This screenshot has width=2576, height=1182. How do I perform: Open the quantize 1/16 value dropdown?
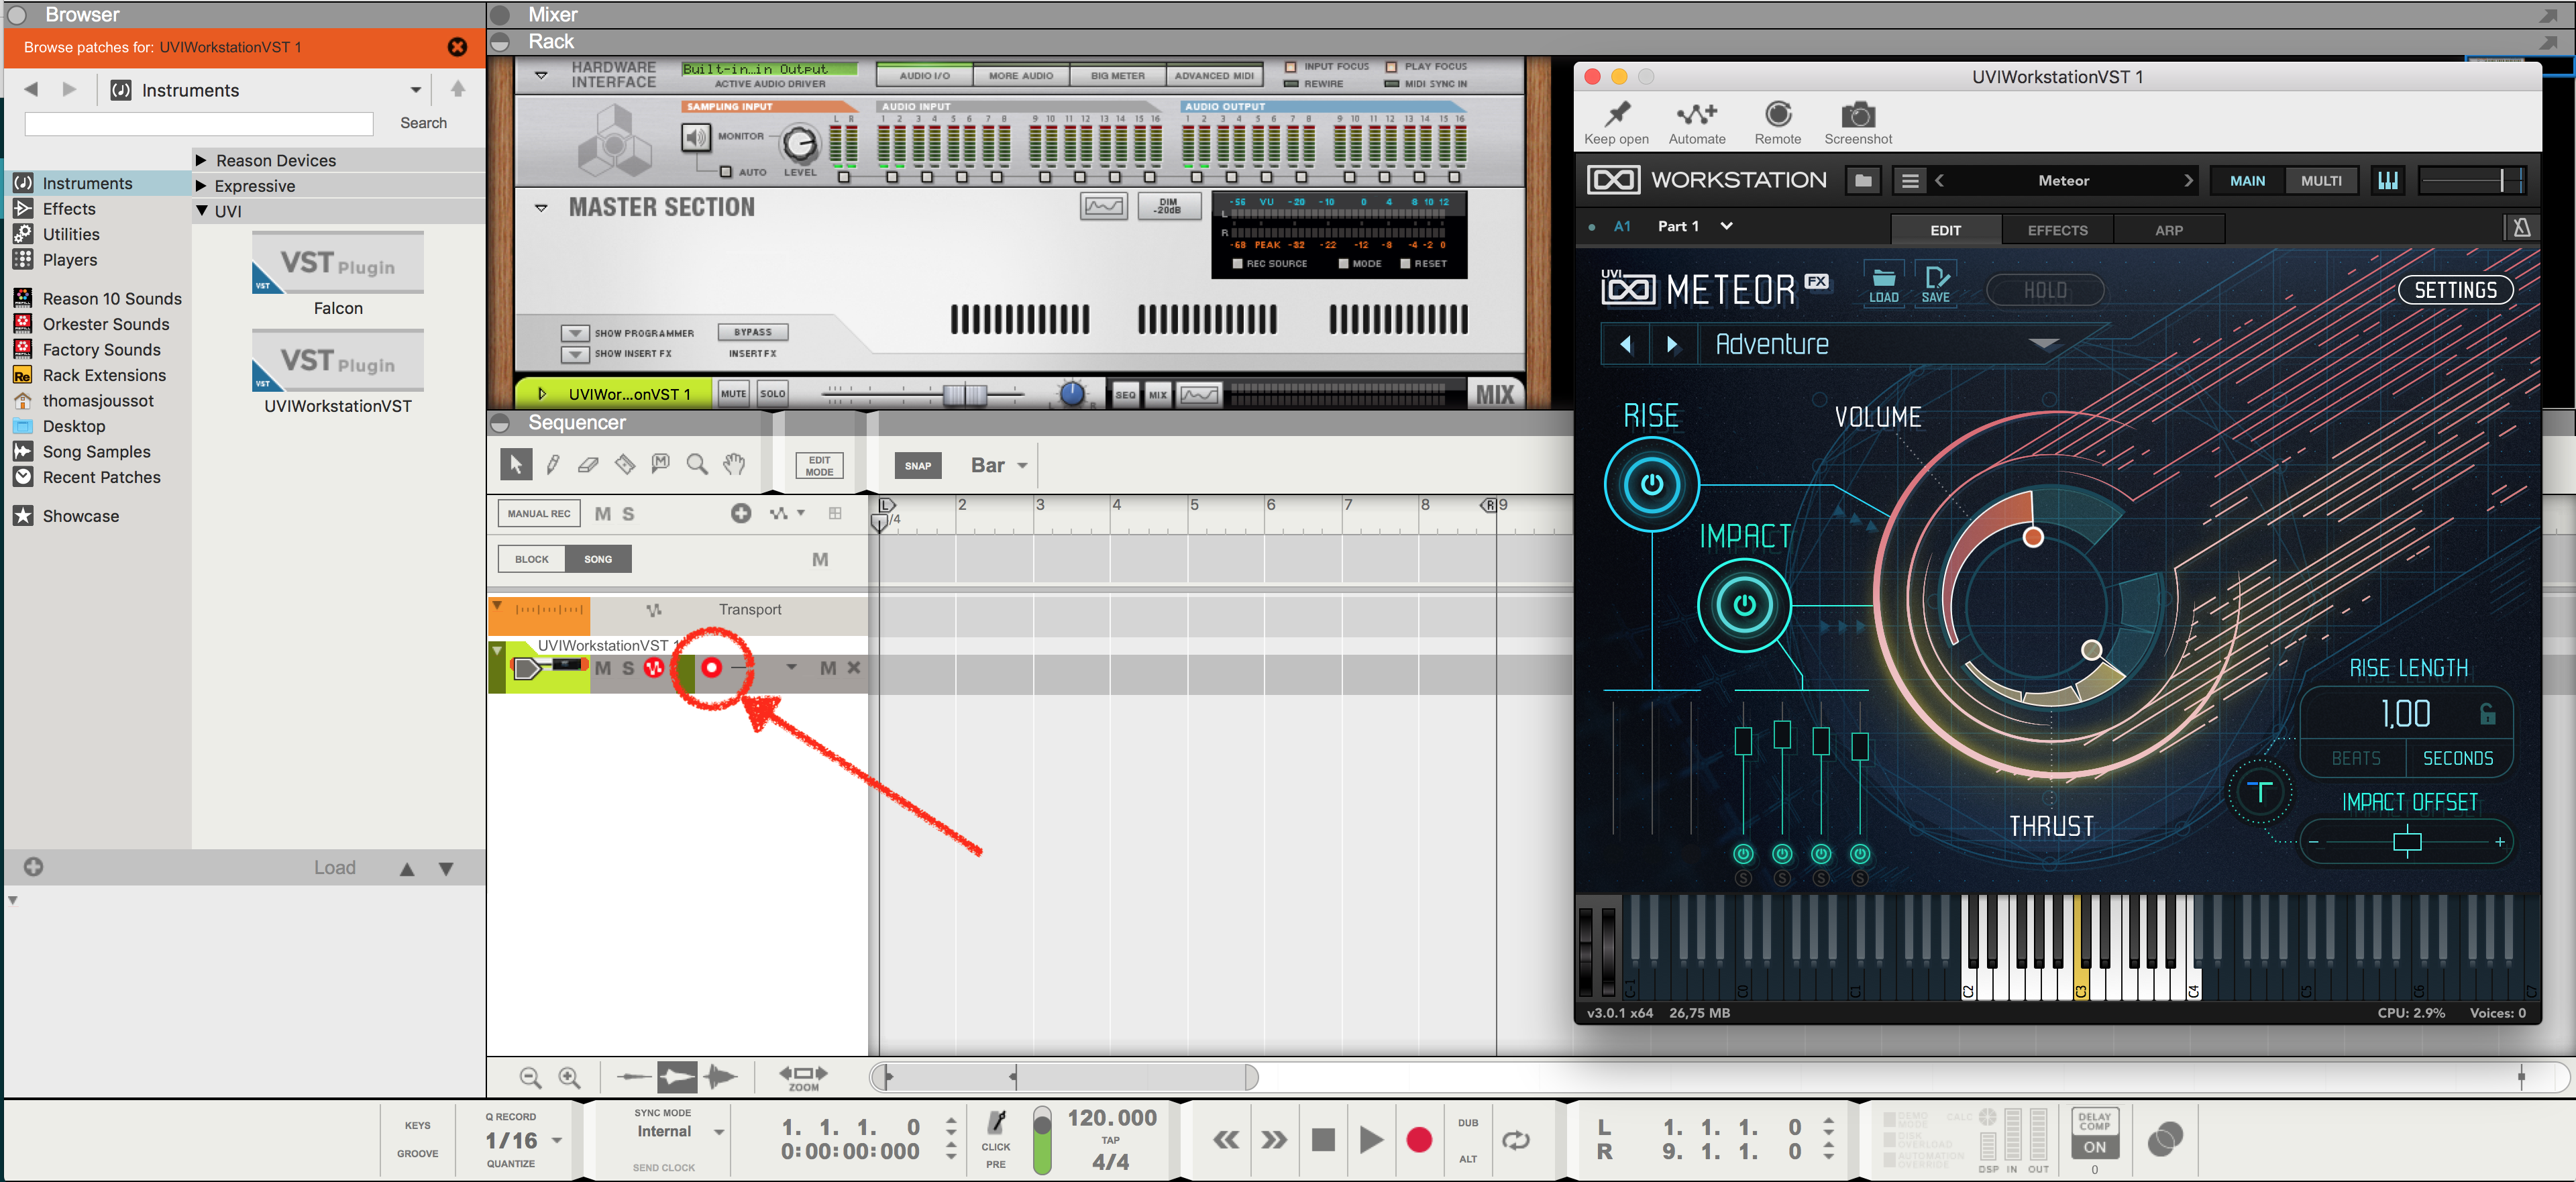(x=557, y=1141)
